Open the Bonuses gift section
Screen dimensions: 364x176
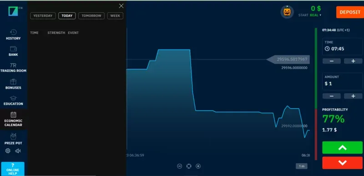[13, 84]
